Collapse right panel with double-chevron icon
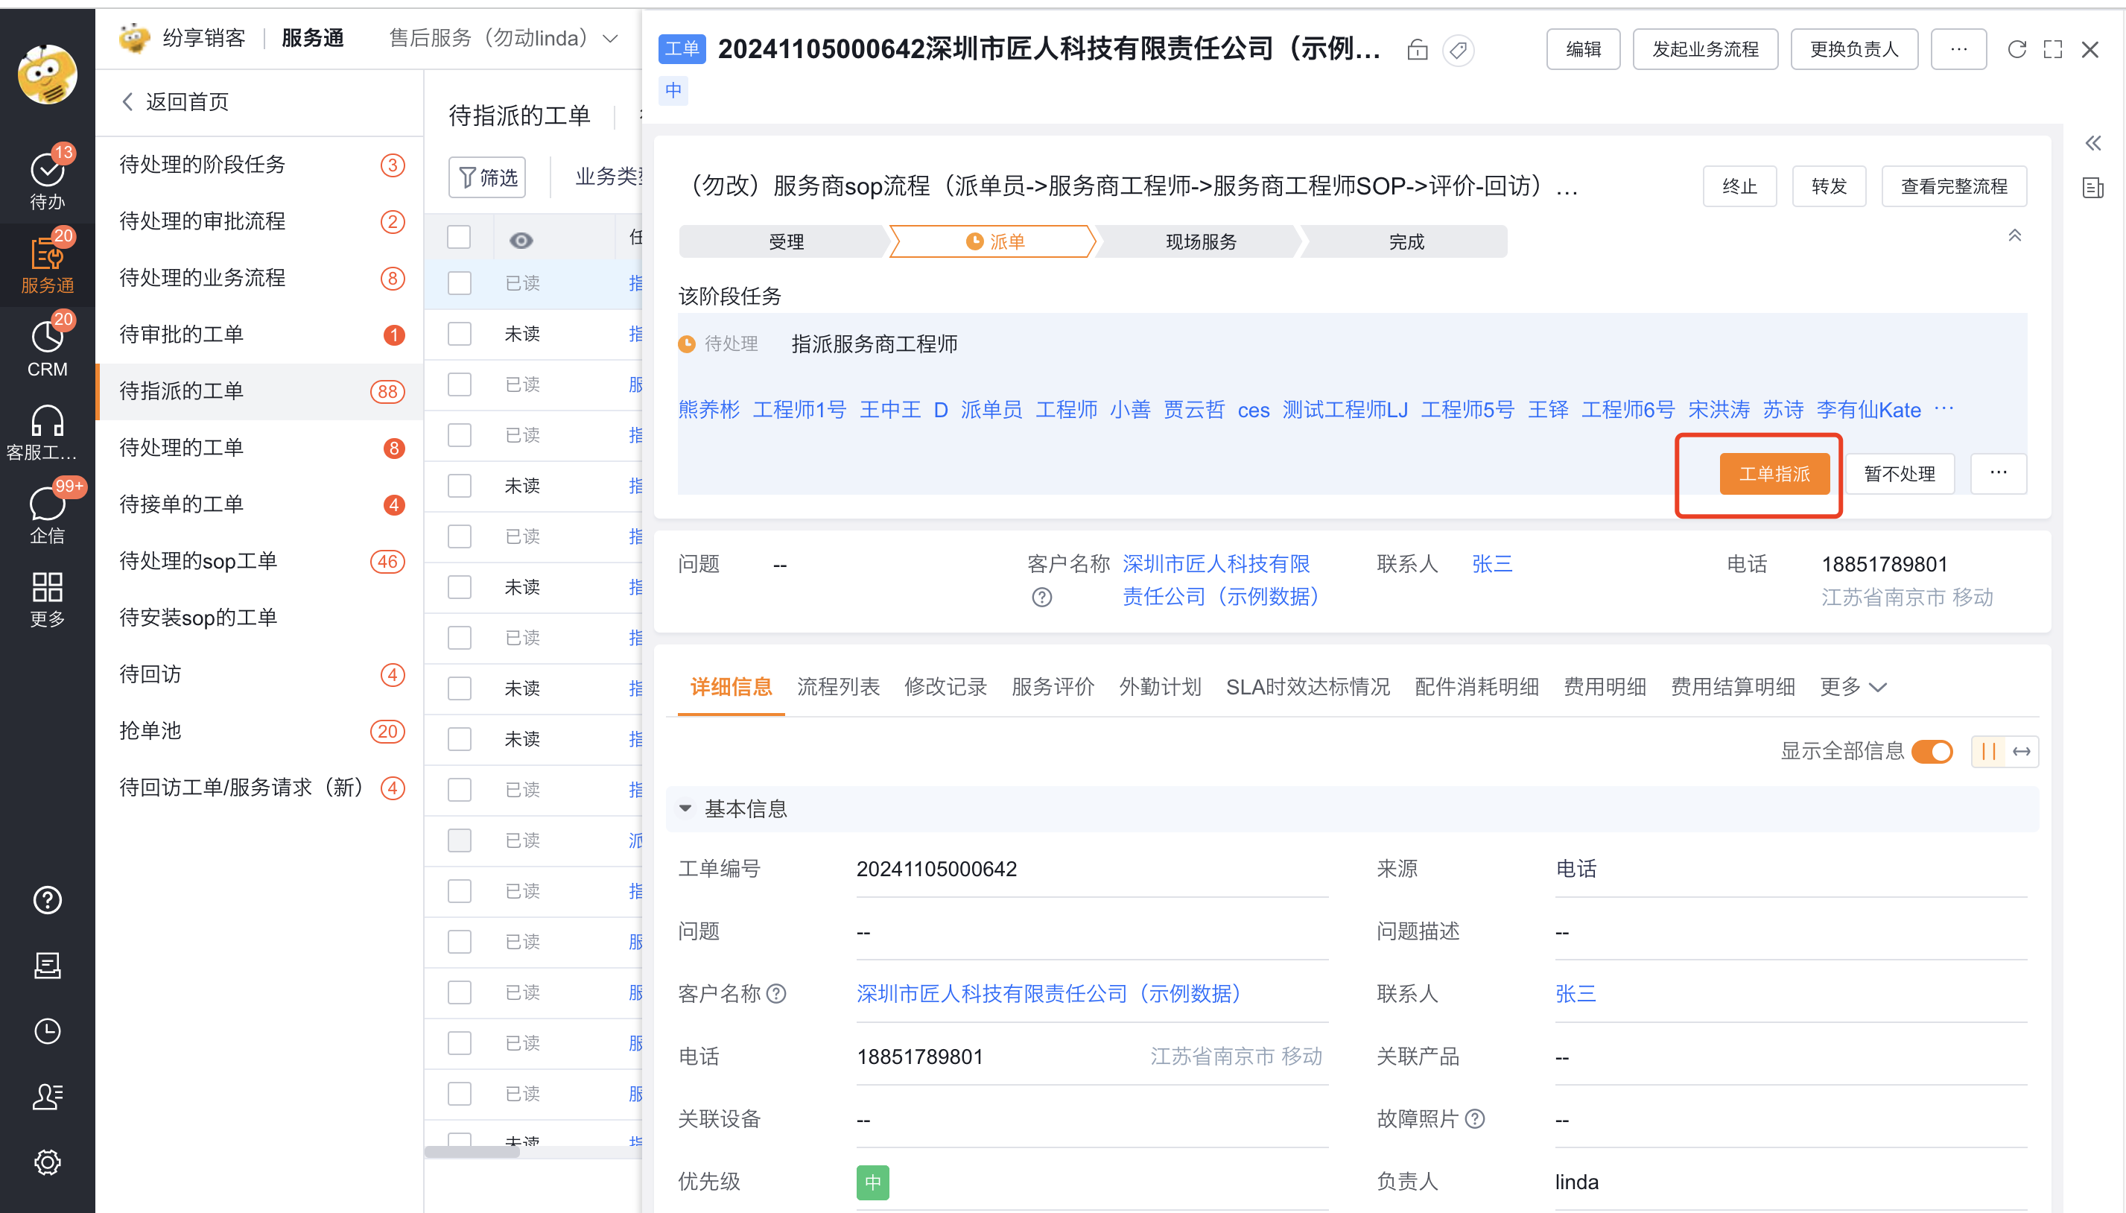This screenshot has width=2126, height=1213. pos(2092,143)
